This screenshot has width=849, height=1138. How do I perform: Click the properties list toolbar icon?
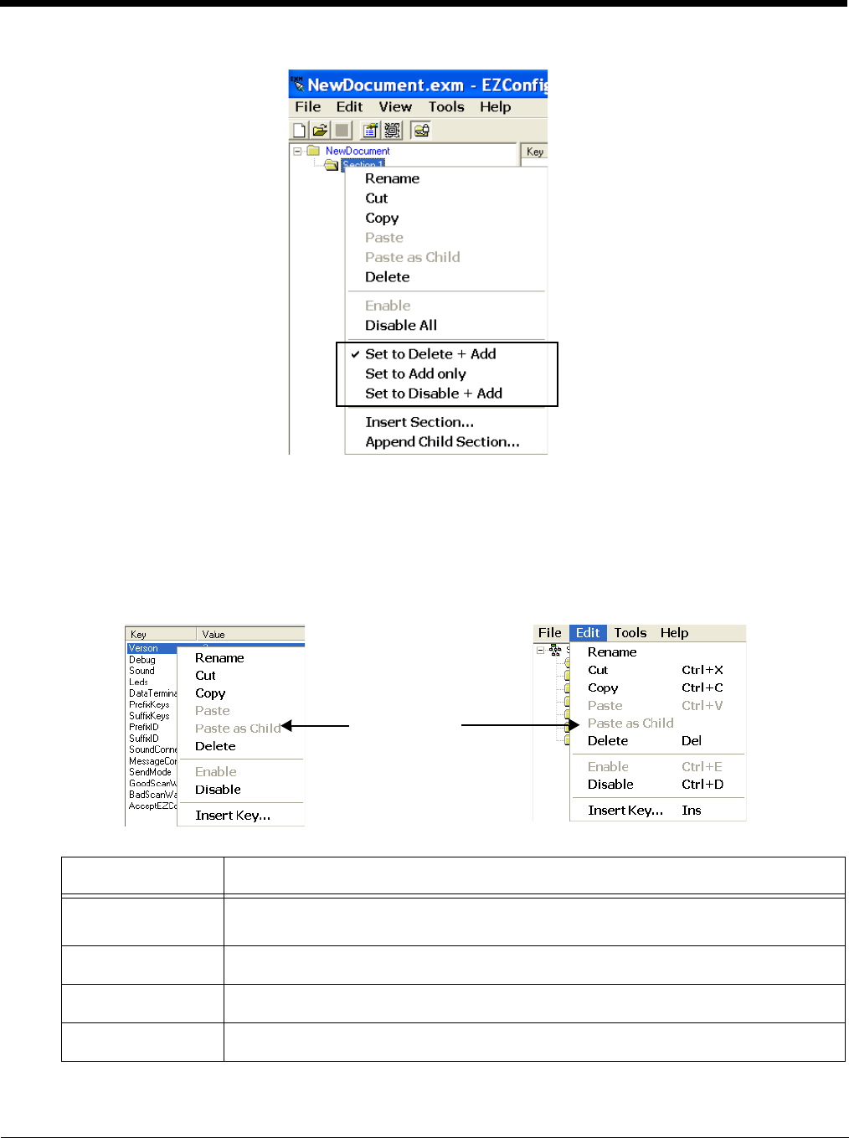[x=370, y=130]
